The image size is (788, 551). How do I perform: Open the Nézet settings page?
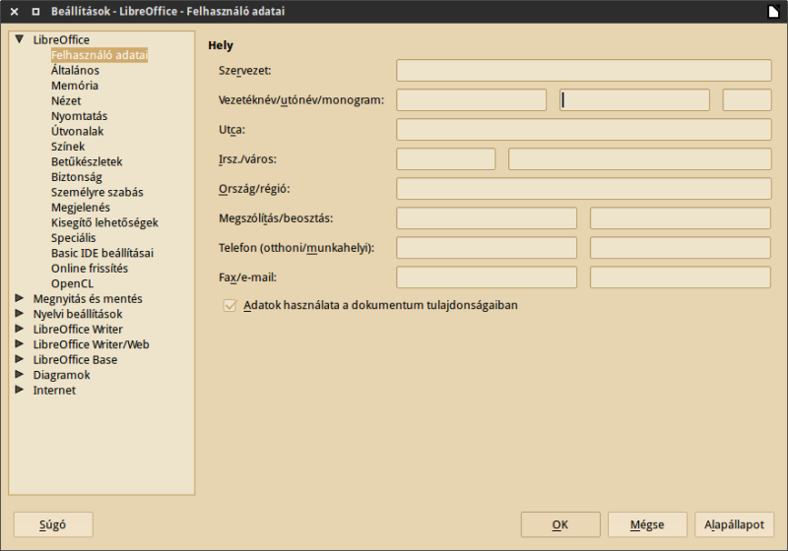coord(66,100)
